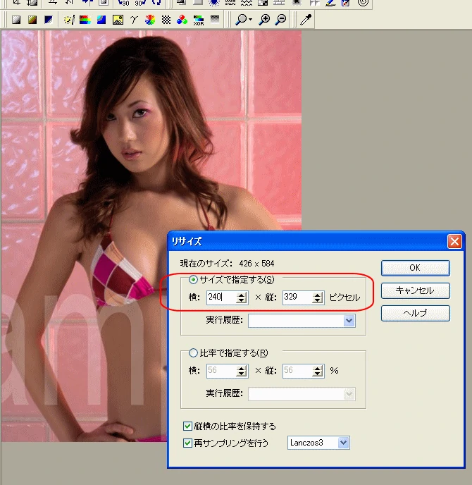Click the brightness sparkle icon in toolbar
This screenshot has width=472, height=485.
click(x=68, y=20)
